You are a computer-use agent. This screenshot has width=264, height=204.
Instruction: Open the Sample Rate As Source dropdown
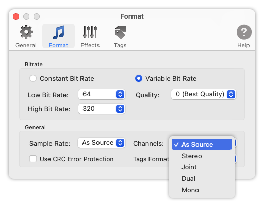point(102,143)
